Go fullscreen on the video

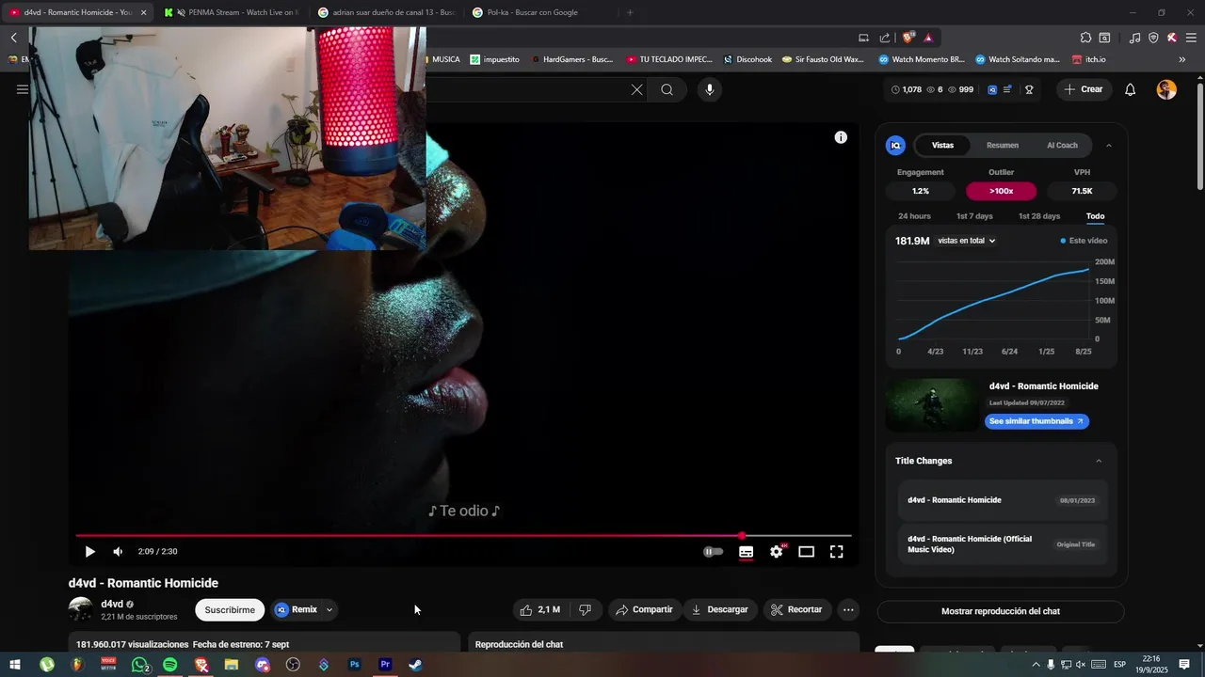(x=836, y=552)
